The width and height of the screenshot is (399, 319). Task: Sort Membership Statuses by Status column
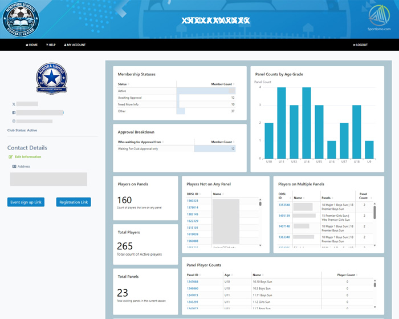click(123, 84)
